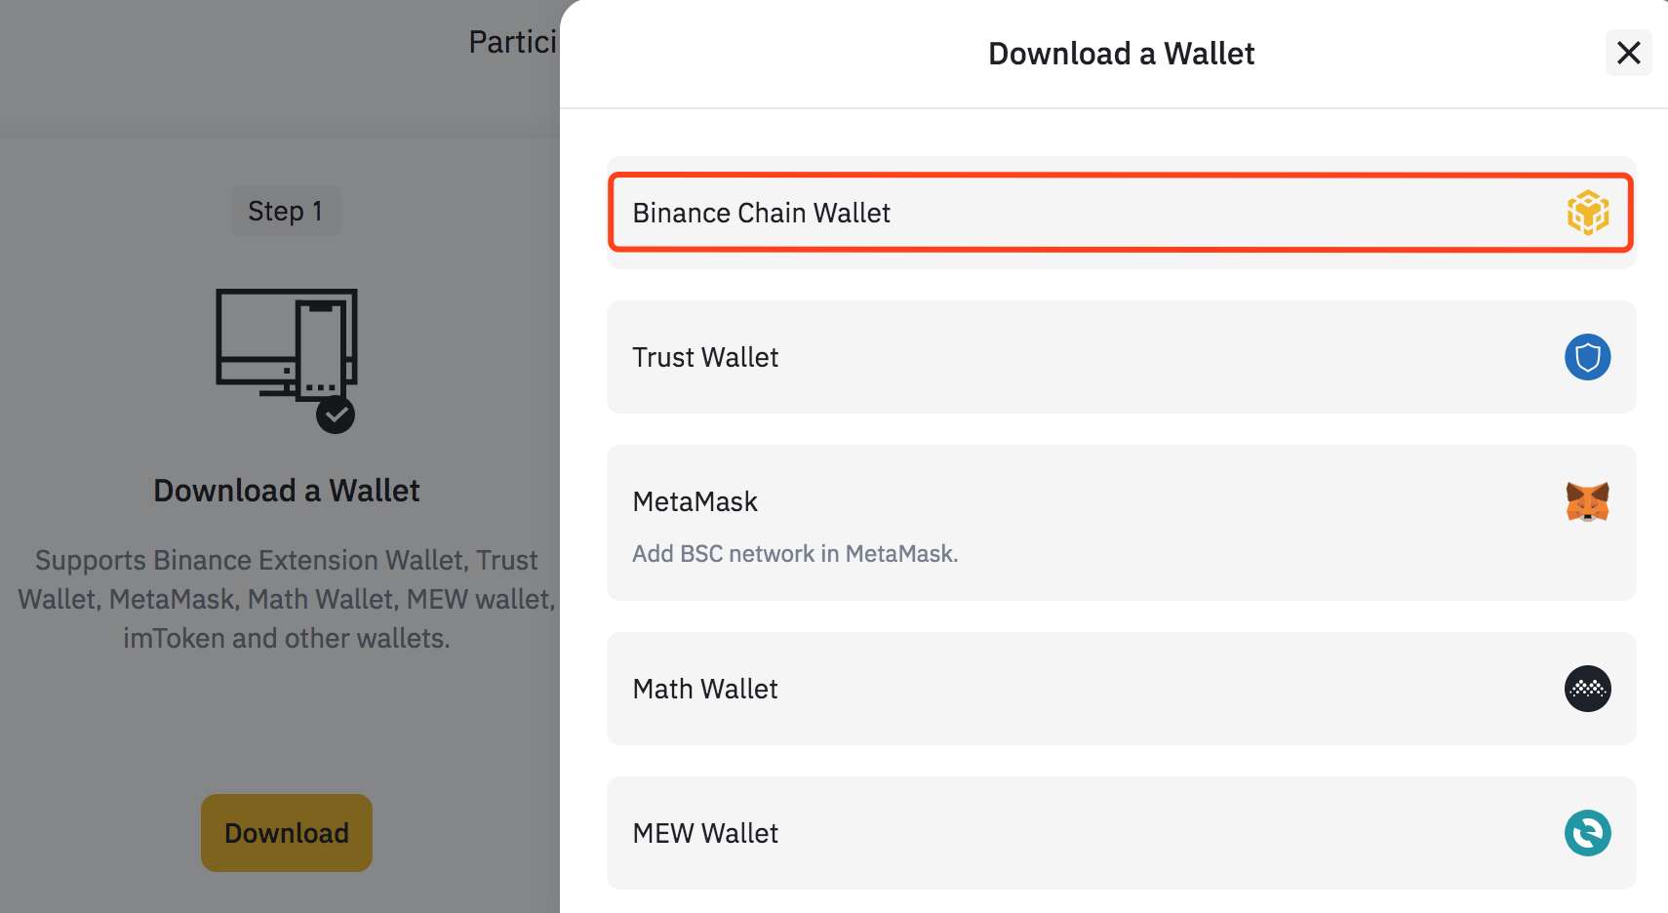This screenshot has height=913, width=1668.
Task: Click the supported wallets description text
Action: click(x=287, y=599)
